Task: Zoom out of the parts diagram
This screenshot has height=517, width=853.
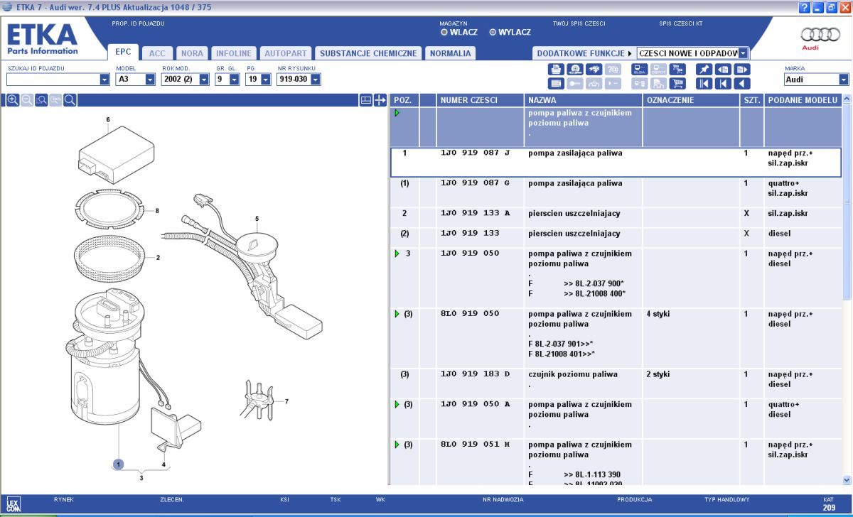Action: click(27, 100)
